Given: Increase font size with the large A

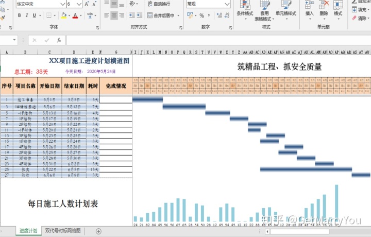Looking at the screenshot, I should click(87, 4).
